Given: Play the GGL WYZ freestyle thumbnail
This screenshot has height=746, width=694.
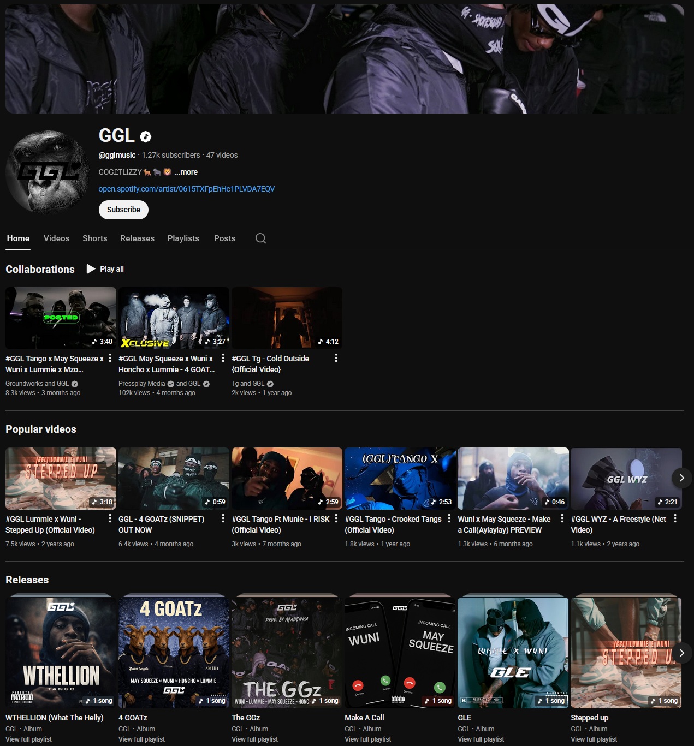Looking at the screenshot, I should coord(626,479).
